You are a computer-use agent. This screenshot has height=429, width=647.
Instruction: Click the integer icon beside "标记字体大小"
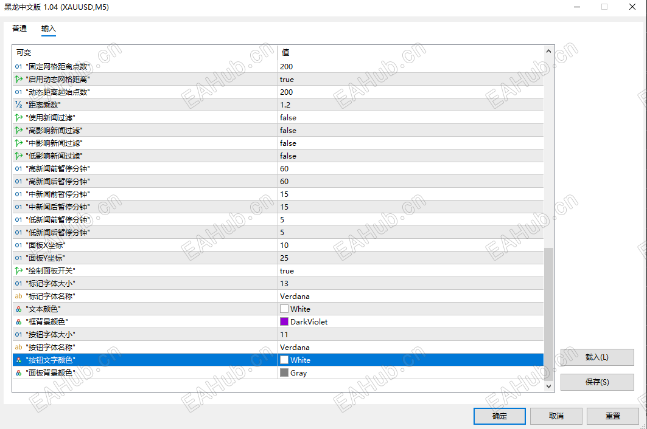pos(19,284)
